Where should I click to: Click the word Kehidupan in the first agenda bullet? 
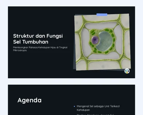[x=83, y=110]
